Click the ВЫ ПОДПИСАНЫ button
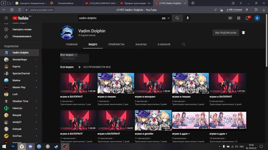Image resolution: width=268 pixels, height=150 pixels. coord(226,32)
